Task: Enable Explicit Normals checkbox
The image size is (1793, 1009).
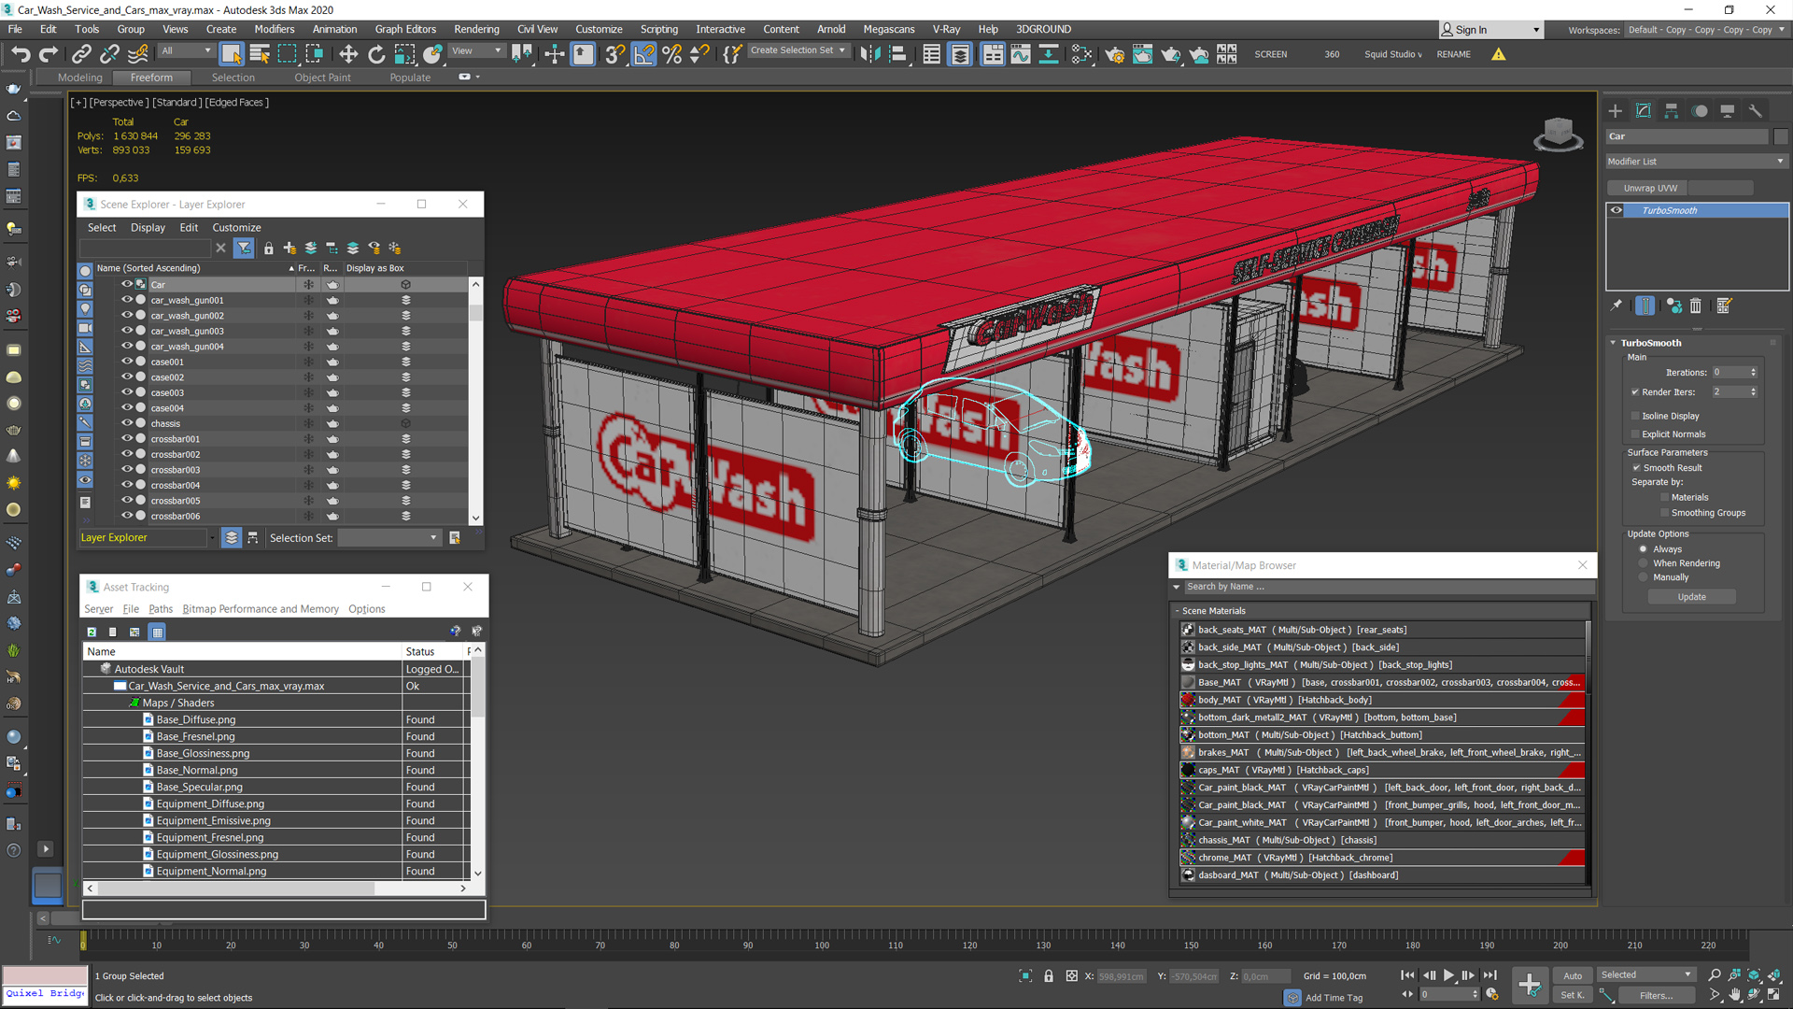Action: click(1635, 434)
